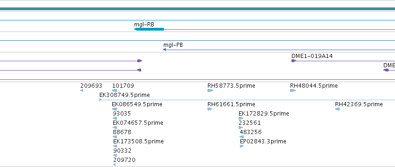Click the mgl-PB arrow glyph
Screen dimensions: 395x167
coord(164,50)
